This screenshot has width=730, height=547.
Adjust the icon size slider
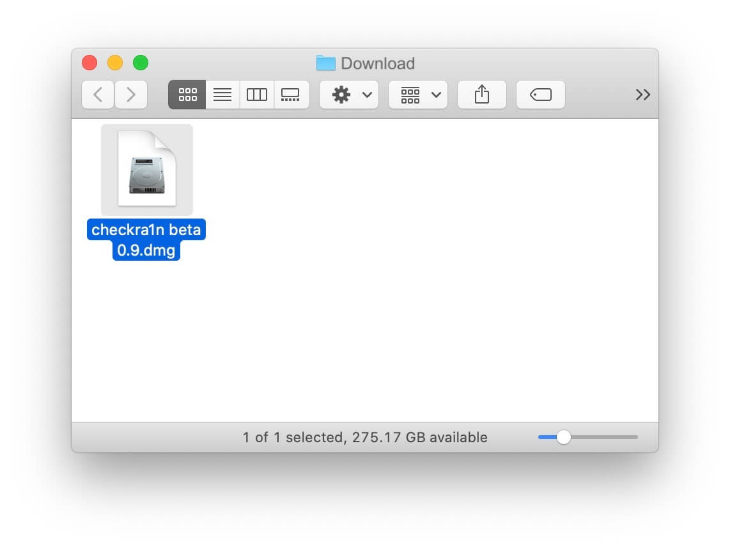click(564, 437)
